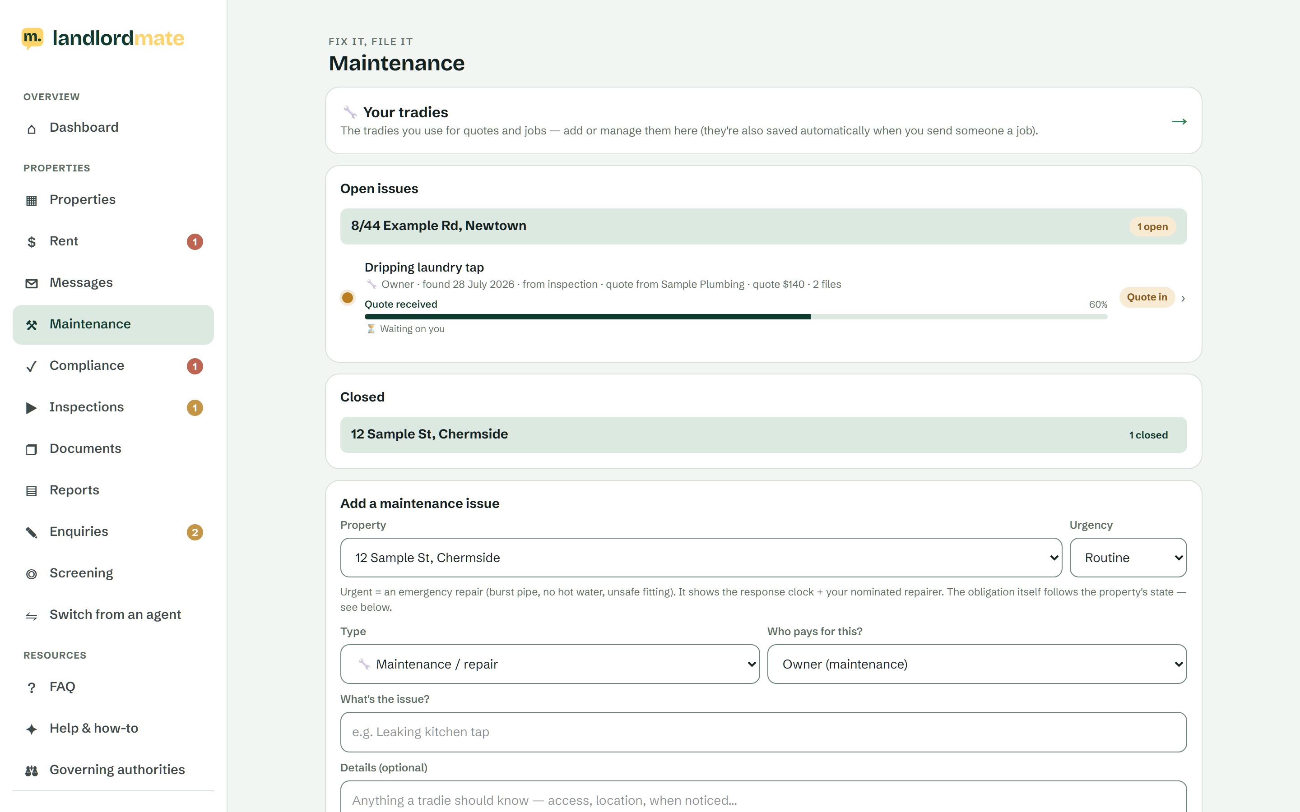The height and width of the screenshot is (812, 1300).
Task: Click the Maintenance tools icon in sidebar
Action: click(32, 325)
